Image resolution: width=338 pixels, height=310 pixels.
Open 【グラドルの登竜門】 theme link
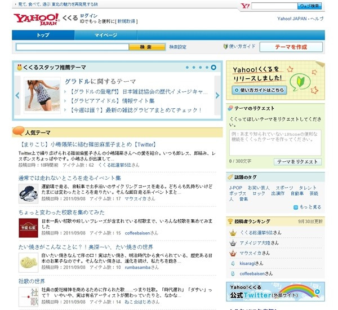[x=139, y=92]
